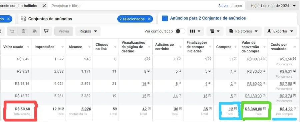Click the undo arrow icon
Viewport: 300px width, 122px height.
[12, 31]
